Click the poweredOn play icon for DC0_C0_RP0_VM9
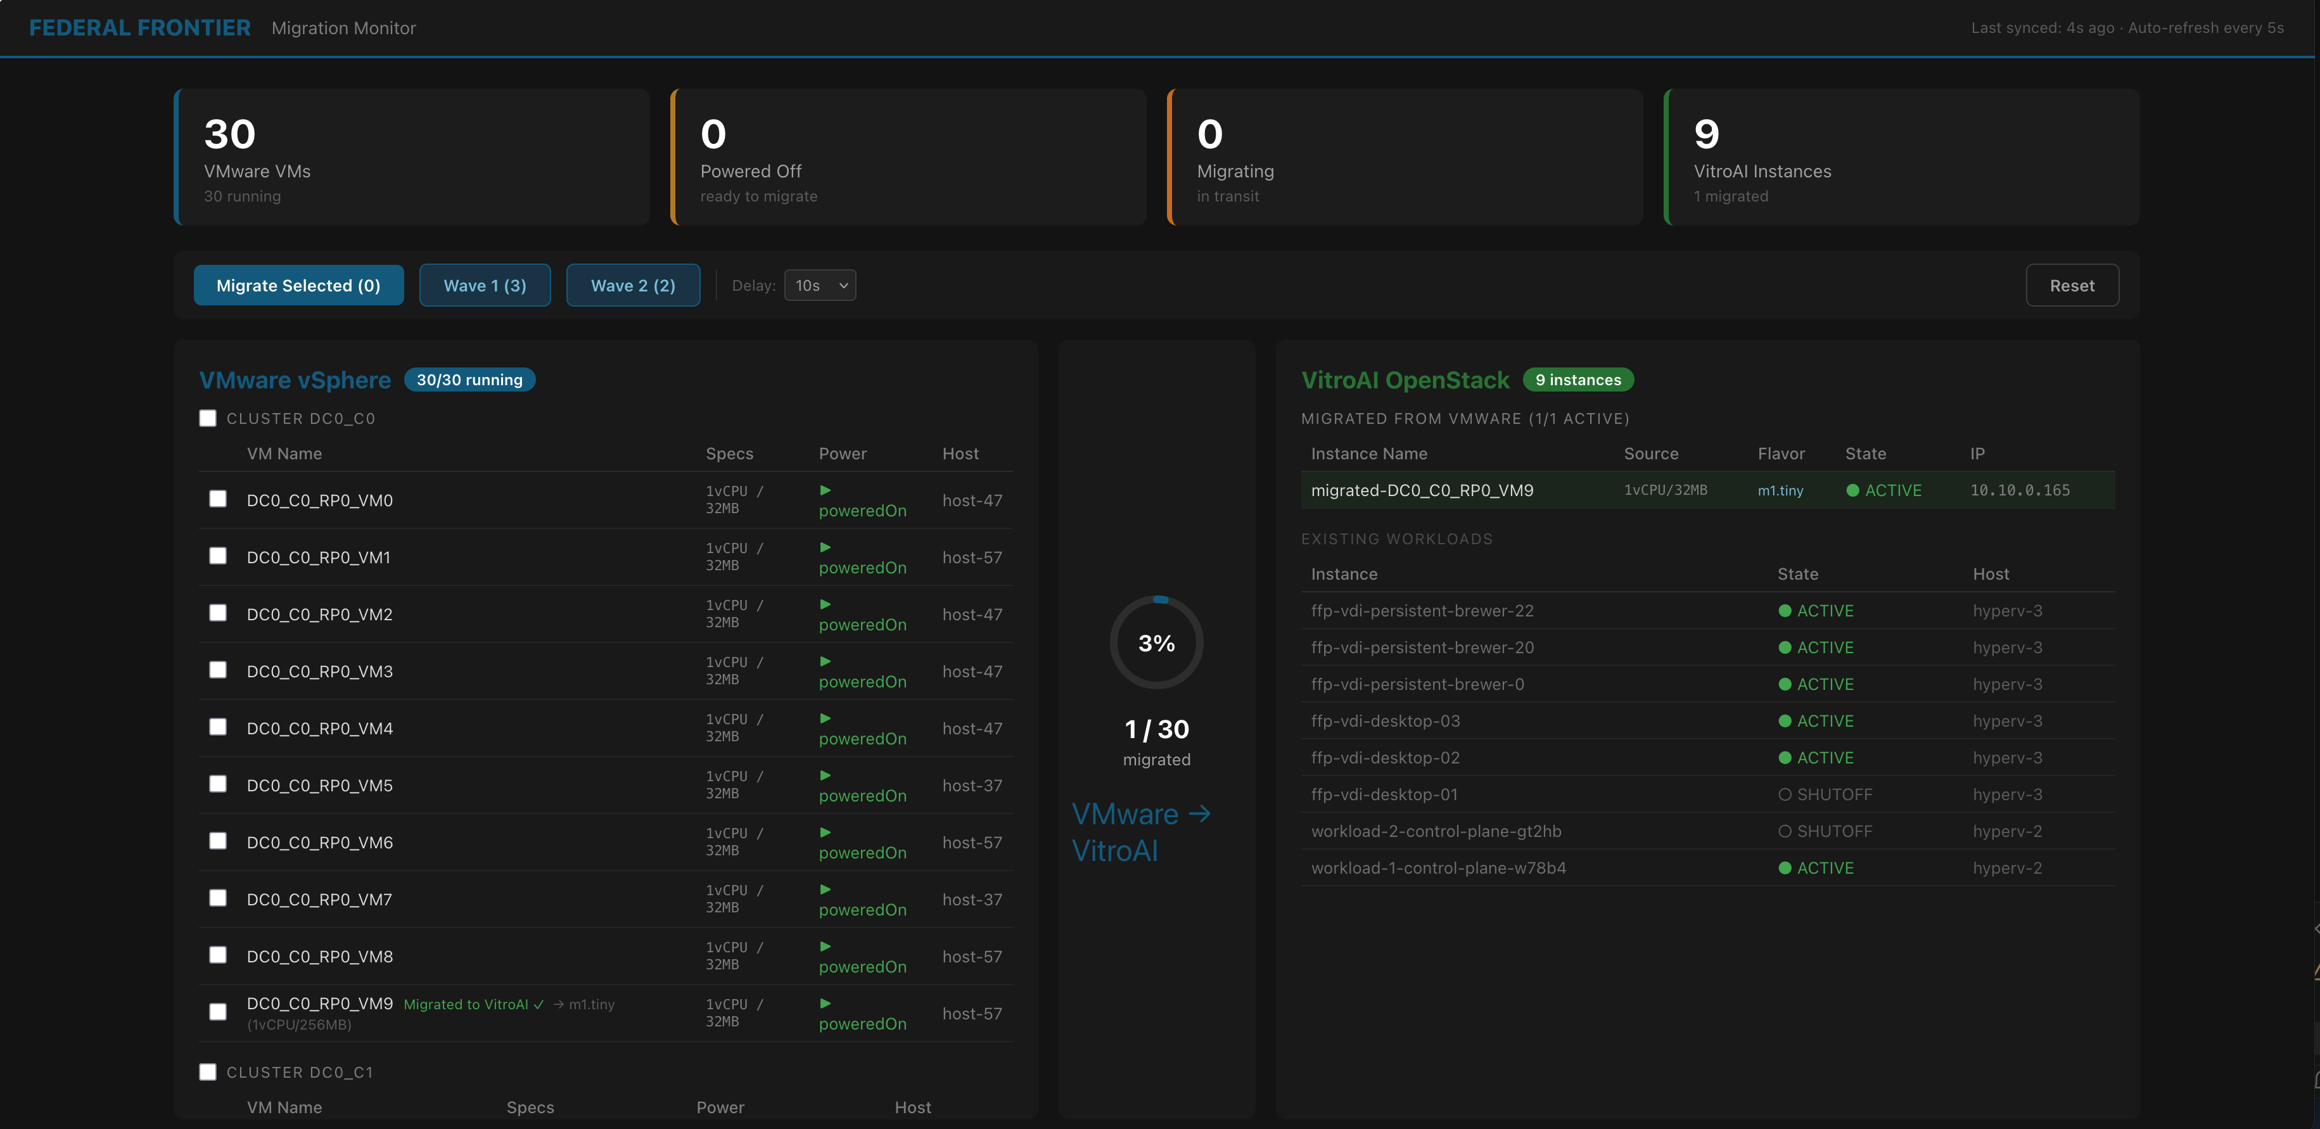This screenshot has height=1129, width=2320. [x=825, y=1004]
